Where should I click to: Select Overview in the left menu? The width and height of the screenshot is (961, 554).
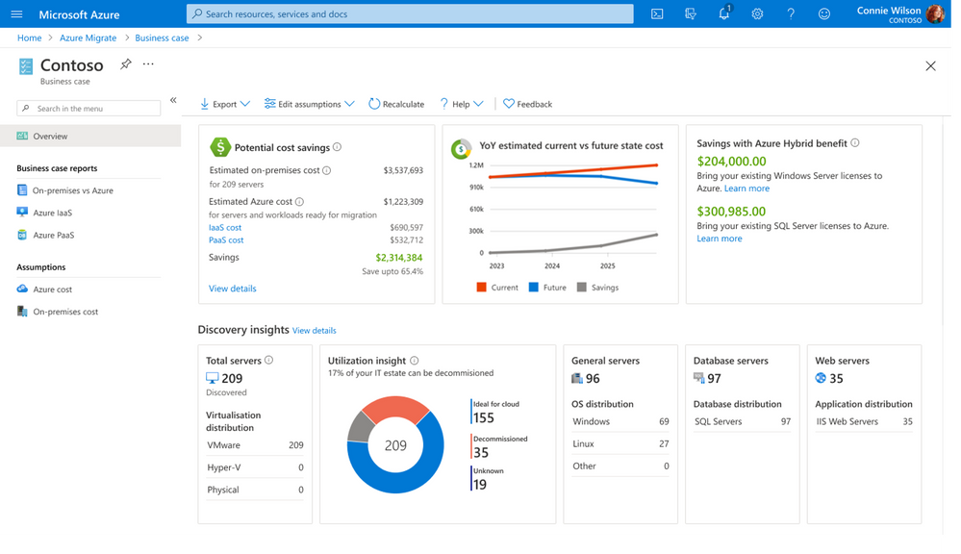click(90, 136)
